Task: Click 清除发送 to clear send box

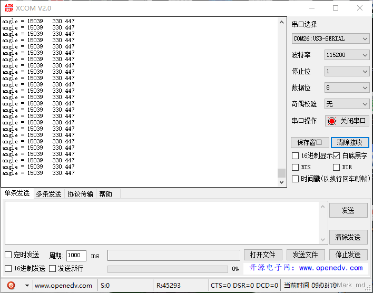Action: click(x=348, y=237)
